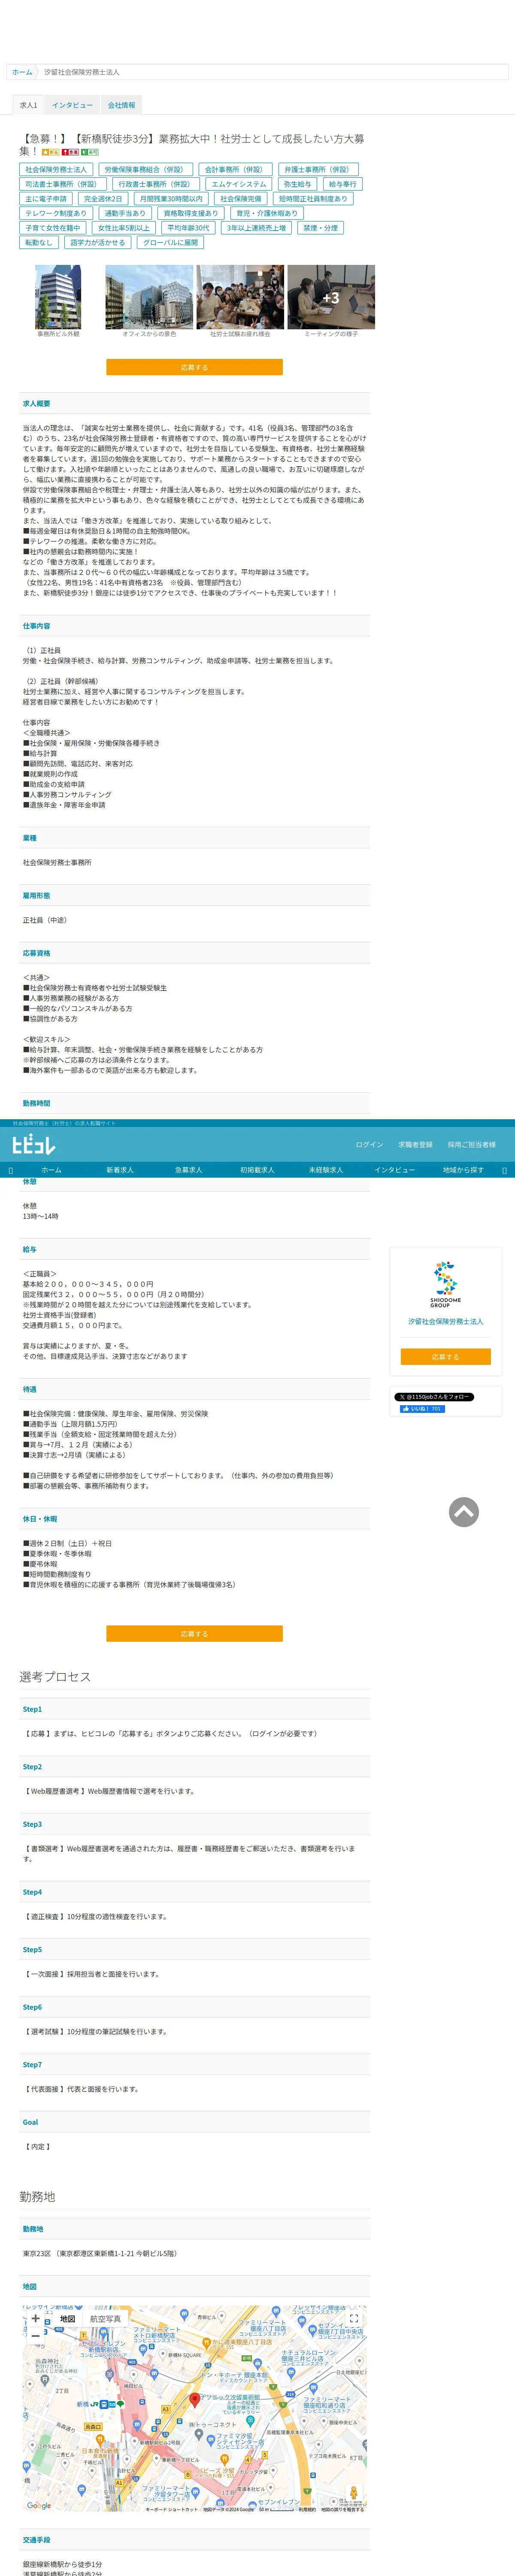Click the round scroll-to-top arrow button

(464, 1512)
